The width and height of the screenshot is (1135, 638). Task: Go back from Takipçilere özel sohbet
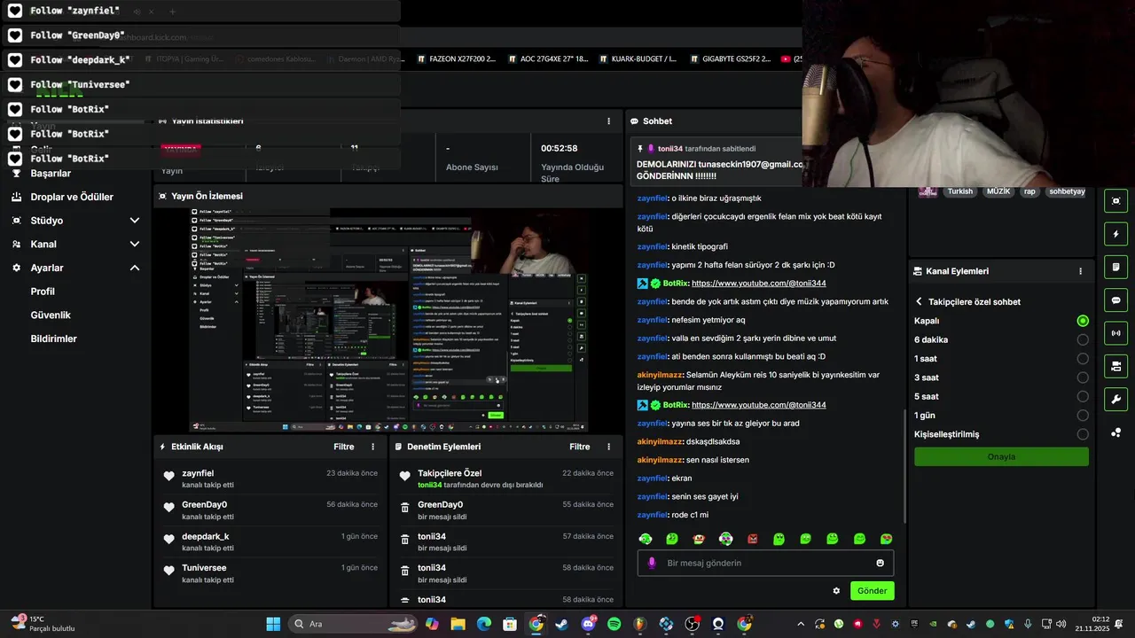919,302
